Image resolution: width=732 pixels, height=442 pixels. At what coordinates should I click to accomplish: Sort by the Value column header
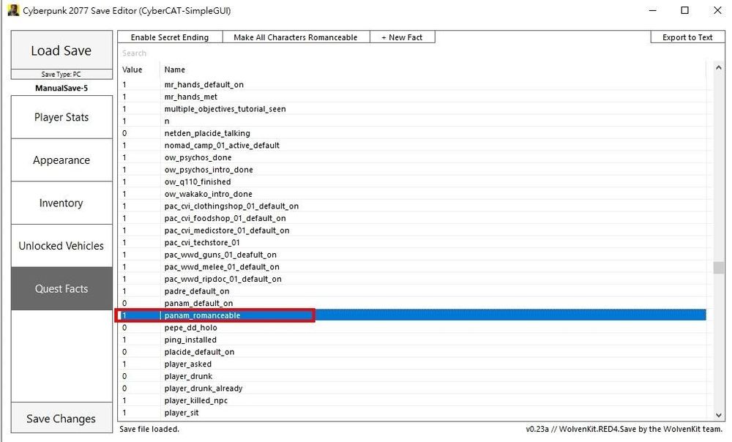[132, 70]
